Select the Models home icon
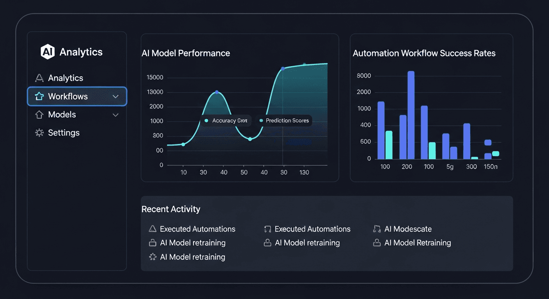Viewport: 549px width, 299px height. [39, 114]
